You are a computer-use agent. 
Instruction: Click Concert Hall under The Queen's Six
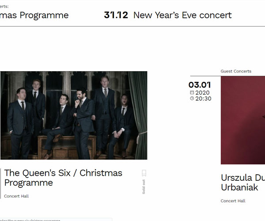(16, 196)
